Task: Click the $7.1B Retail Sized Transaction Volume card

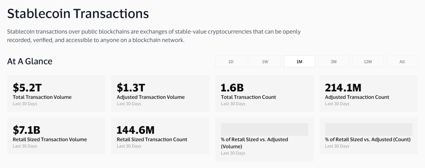Action: click(x=56, y=136)
